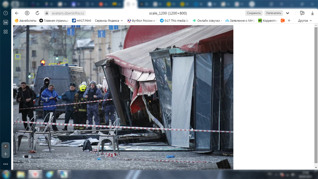Click the scale_1200 (1200×800) page title
The width and height of the screenshot is (318, 179).
168,13
